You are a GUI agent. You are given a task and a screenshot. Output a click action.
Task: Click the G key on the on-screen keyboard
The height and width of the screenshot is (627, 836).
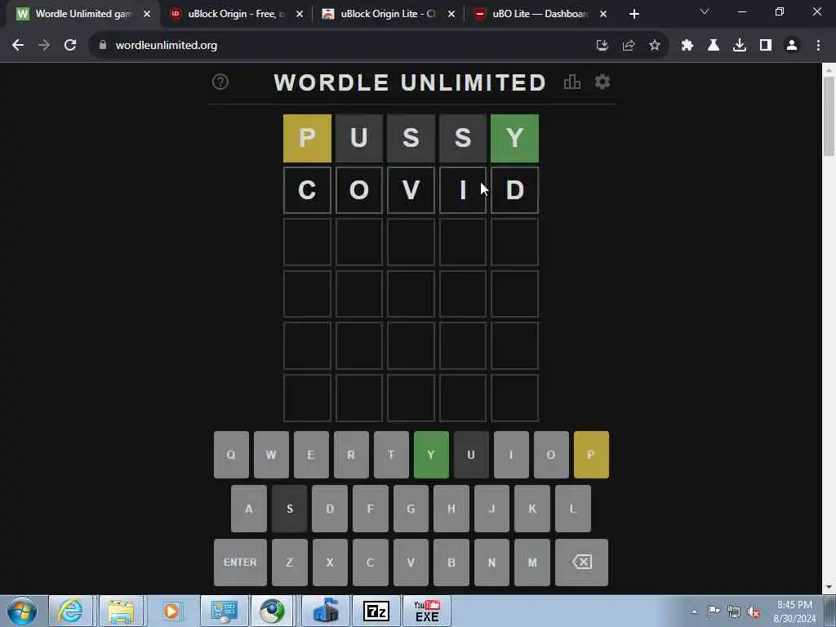[x=411, y=509]
